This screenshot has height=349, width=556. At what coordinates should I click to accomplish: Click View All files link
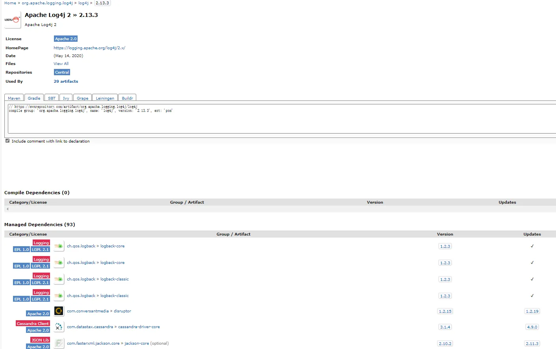[x=61, y=64]
